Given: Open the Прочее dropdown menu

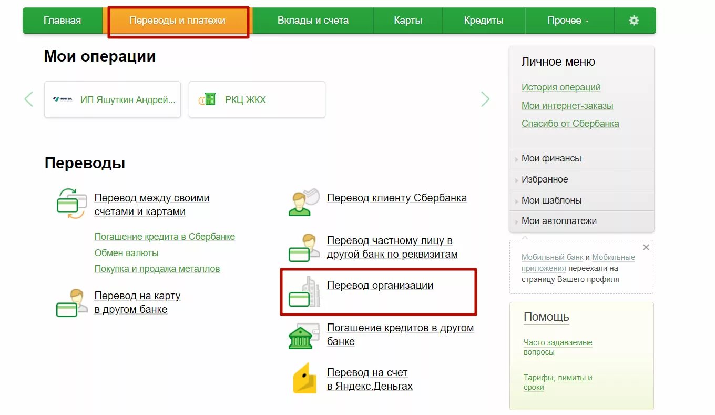Looking at the screenshot, I should pyautogui.click(x=569, y=21).
